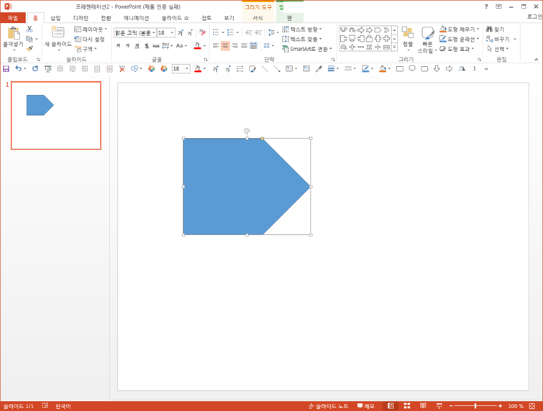
Task: Open Quick Styles (빠른 스타일) gallery
Action: click(x=427, y=40)
